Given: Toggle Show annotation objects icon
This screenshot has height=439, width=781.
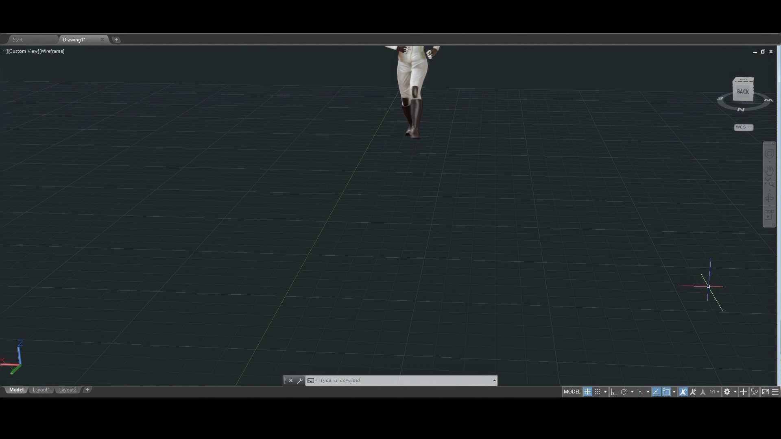Looking at the screenshot, I should click(683, 392).
